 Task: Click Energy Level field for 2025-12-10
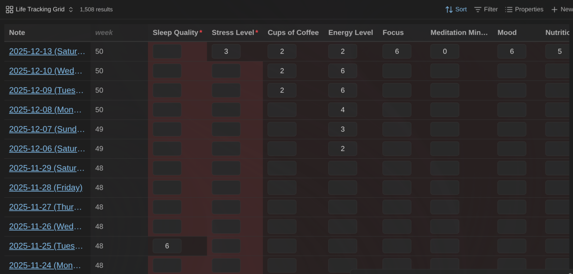(x=343, y=71)
